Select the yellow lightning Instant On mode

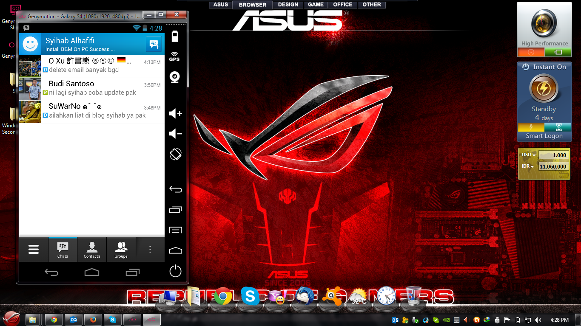click(530, 127)
